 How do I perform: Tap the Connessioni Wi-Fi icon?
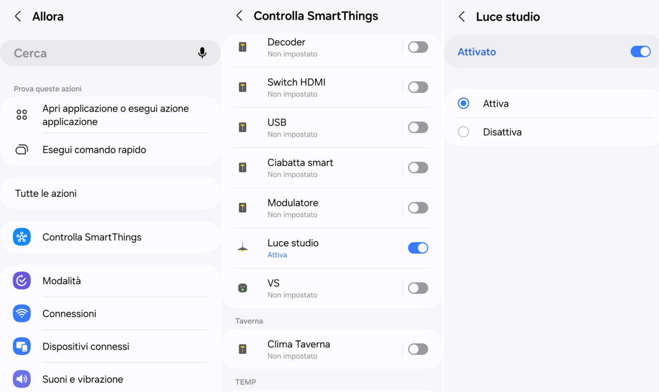tap(22, 313)
